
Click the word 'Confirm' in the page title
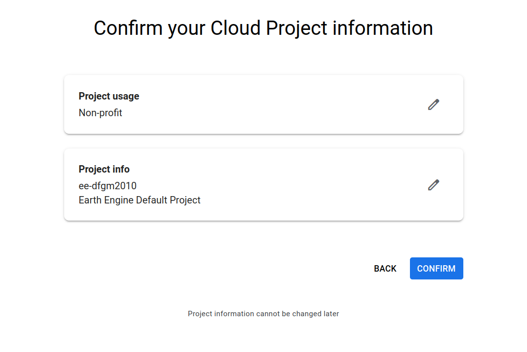(x=128, y=28)
